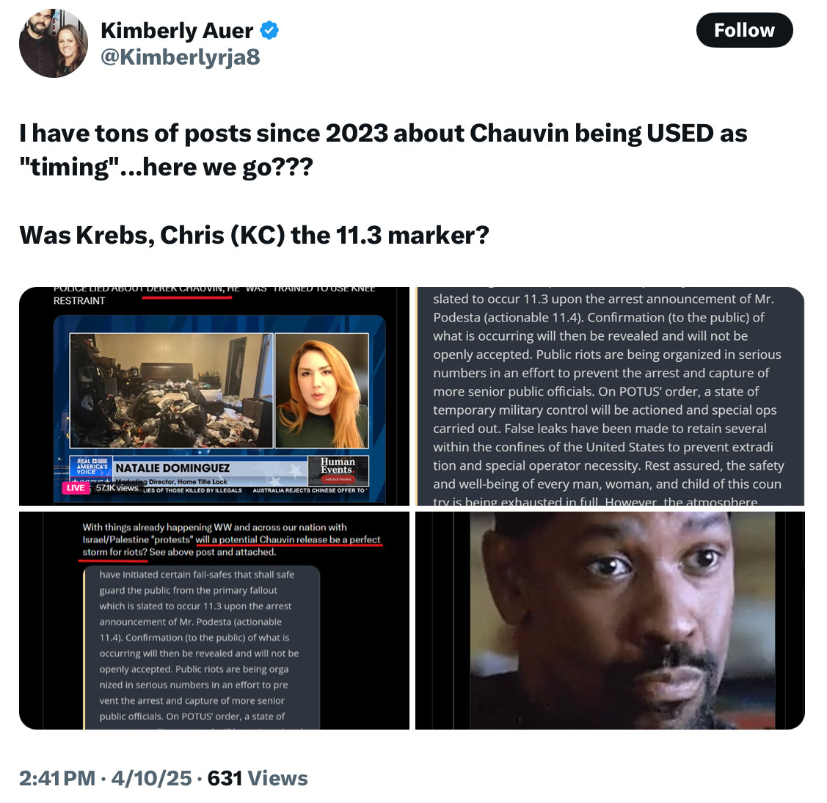This screenshot has width=827, height=803.
Task: Click the 2:41 PM timestamp
Action: click(57, 778)
